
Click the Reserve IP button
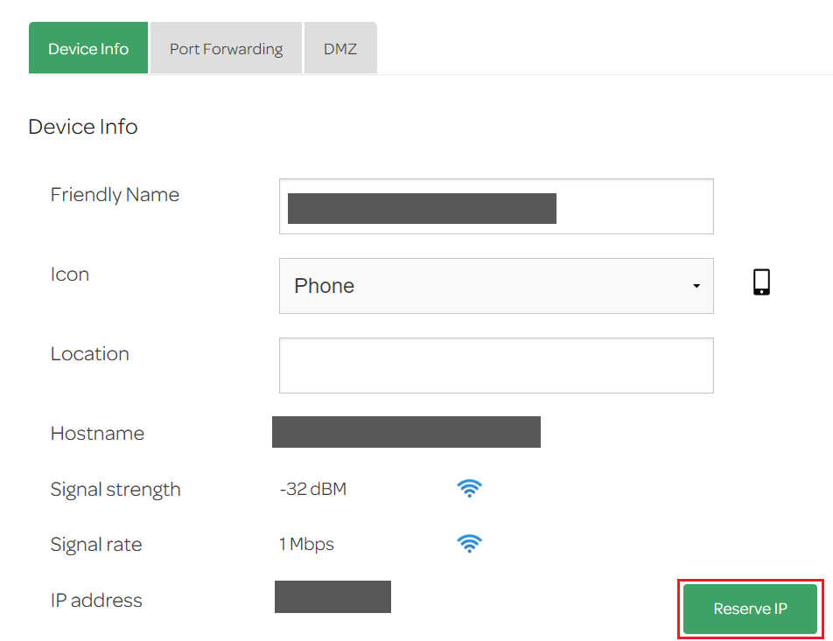point(749,609)
